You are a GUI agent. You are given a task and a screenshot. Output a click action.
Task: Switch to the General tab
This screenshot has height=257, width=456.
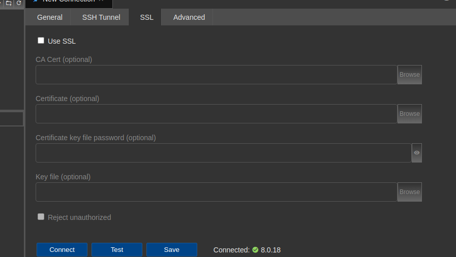[50, 17]
